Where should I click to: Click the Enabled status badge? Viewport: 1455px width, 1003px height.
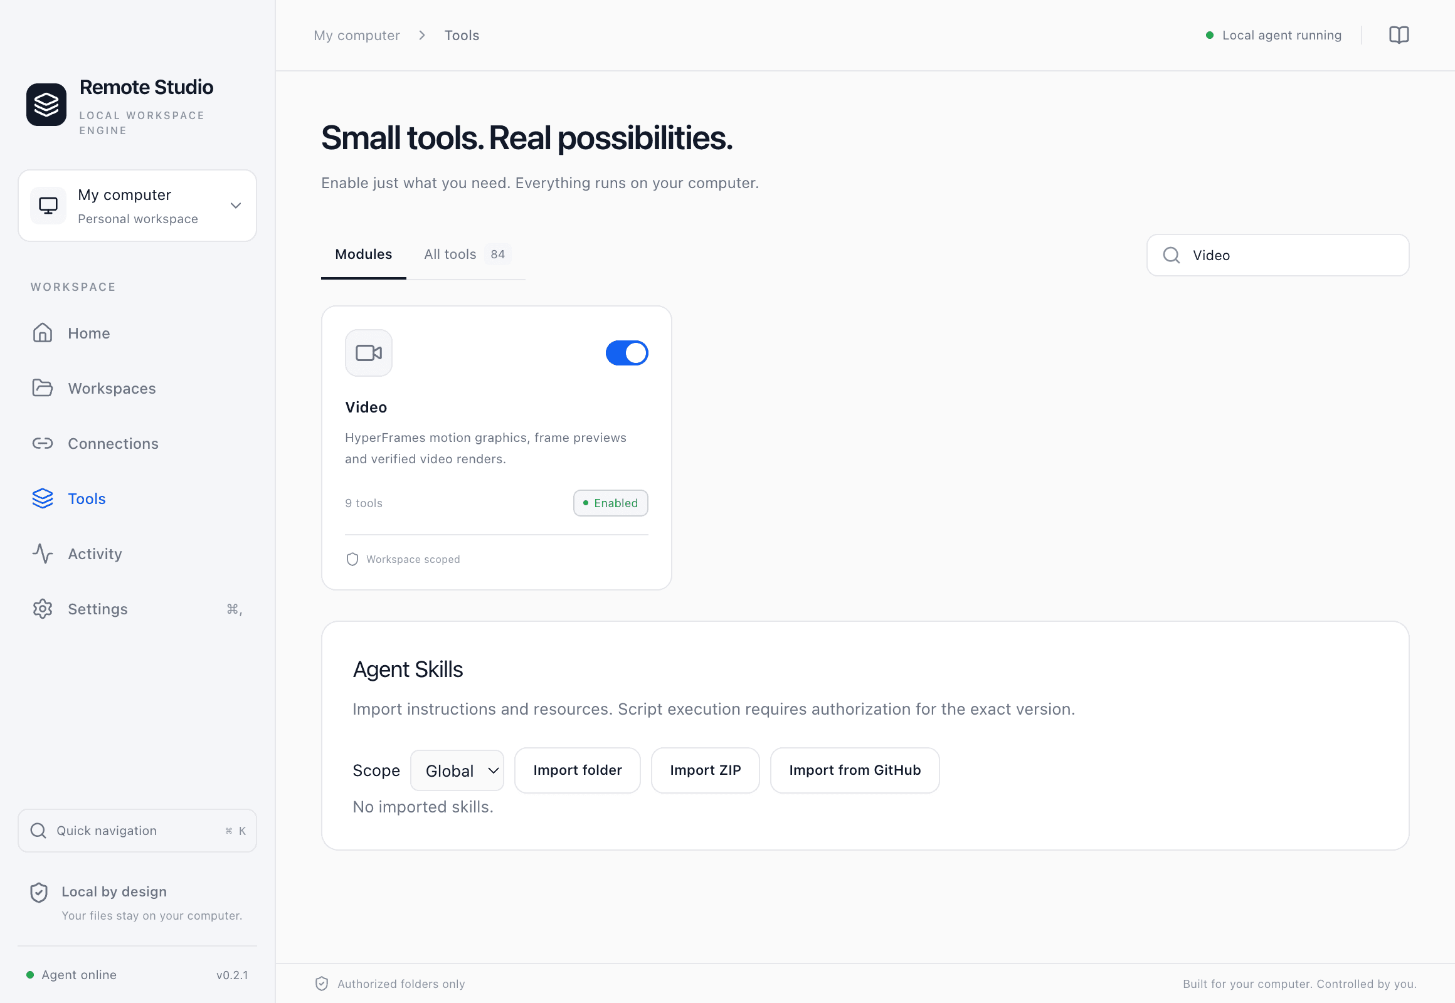click(610, 503)
